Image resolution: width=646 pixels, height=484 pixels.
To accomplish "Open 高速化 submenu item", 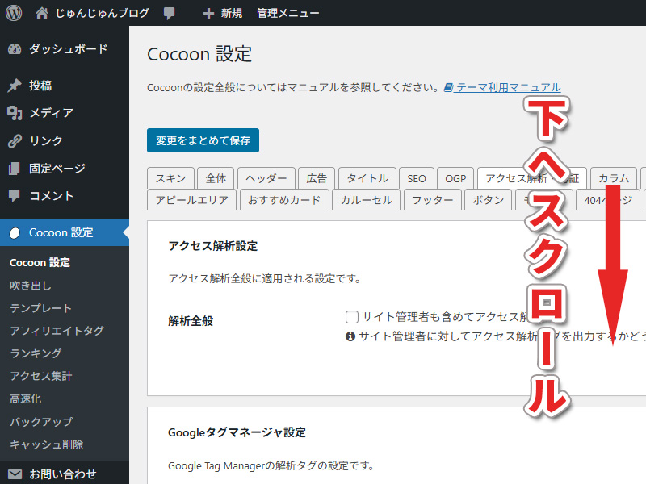I will click(x=26, y=398).
